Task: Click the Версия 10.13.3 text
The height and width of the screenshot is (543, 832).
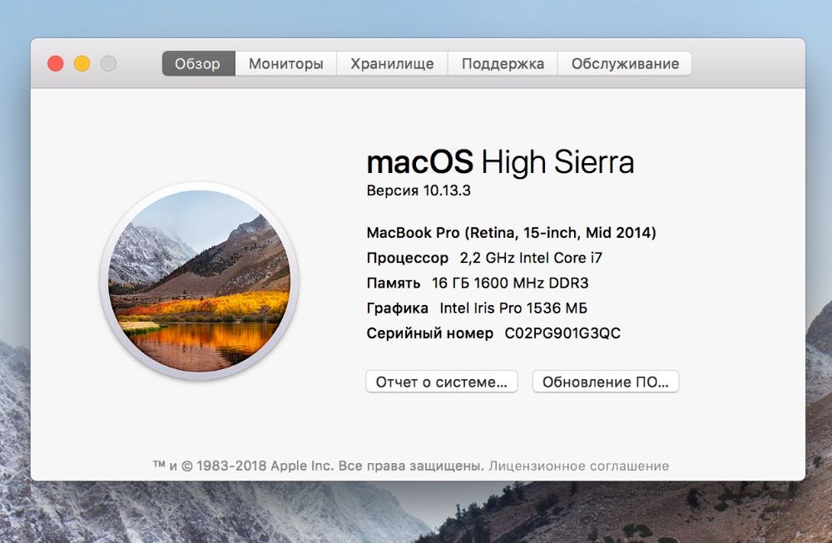Action: [418, 191]
